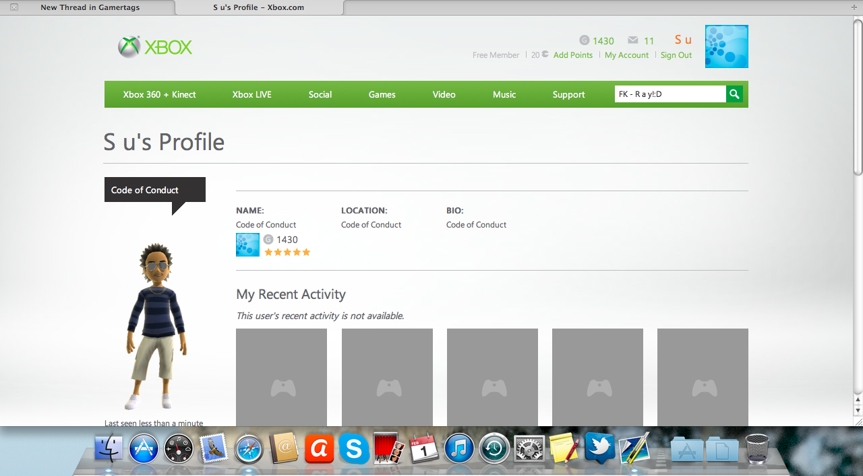This screenshot has height=476, width=863.
Task: Click third recent activity game placeholder
Action: [x=492, y=377]
